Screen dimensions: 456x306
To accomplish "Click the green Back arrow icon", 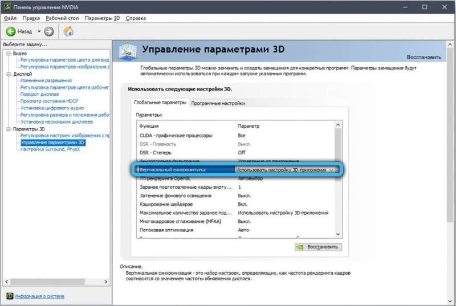I will pos(11,31).
